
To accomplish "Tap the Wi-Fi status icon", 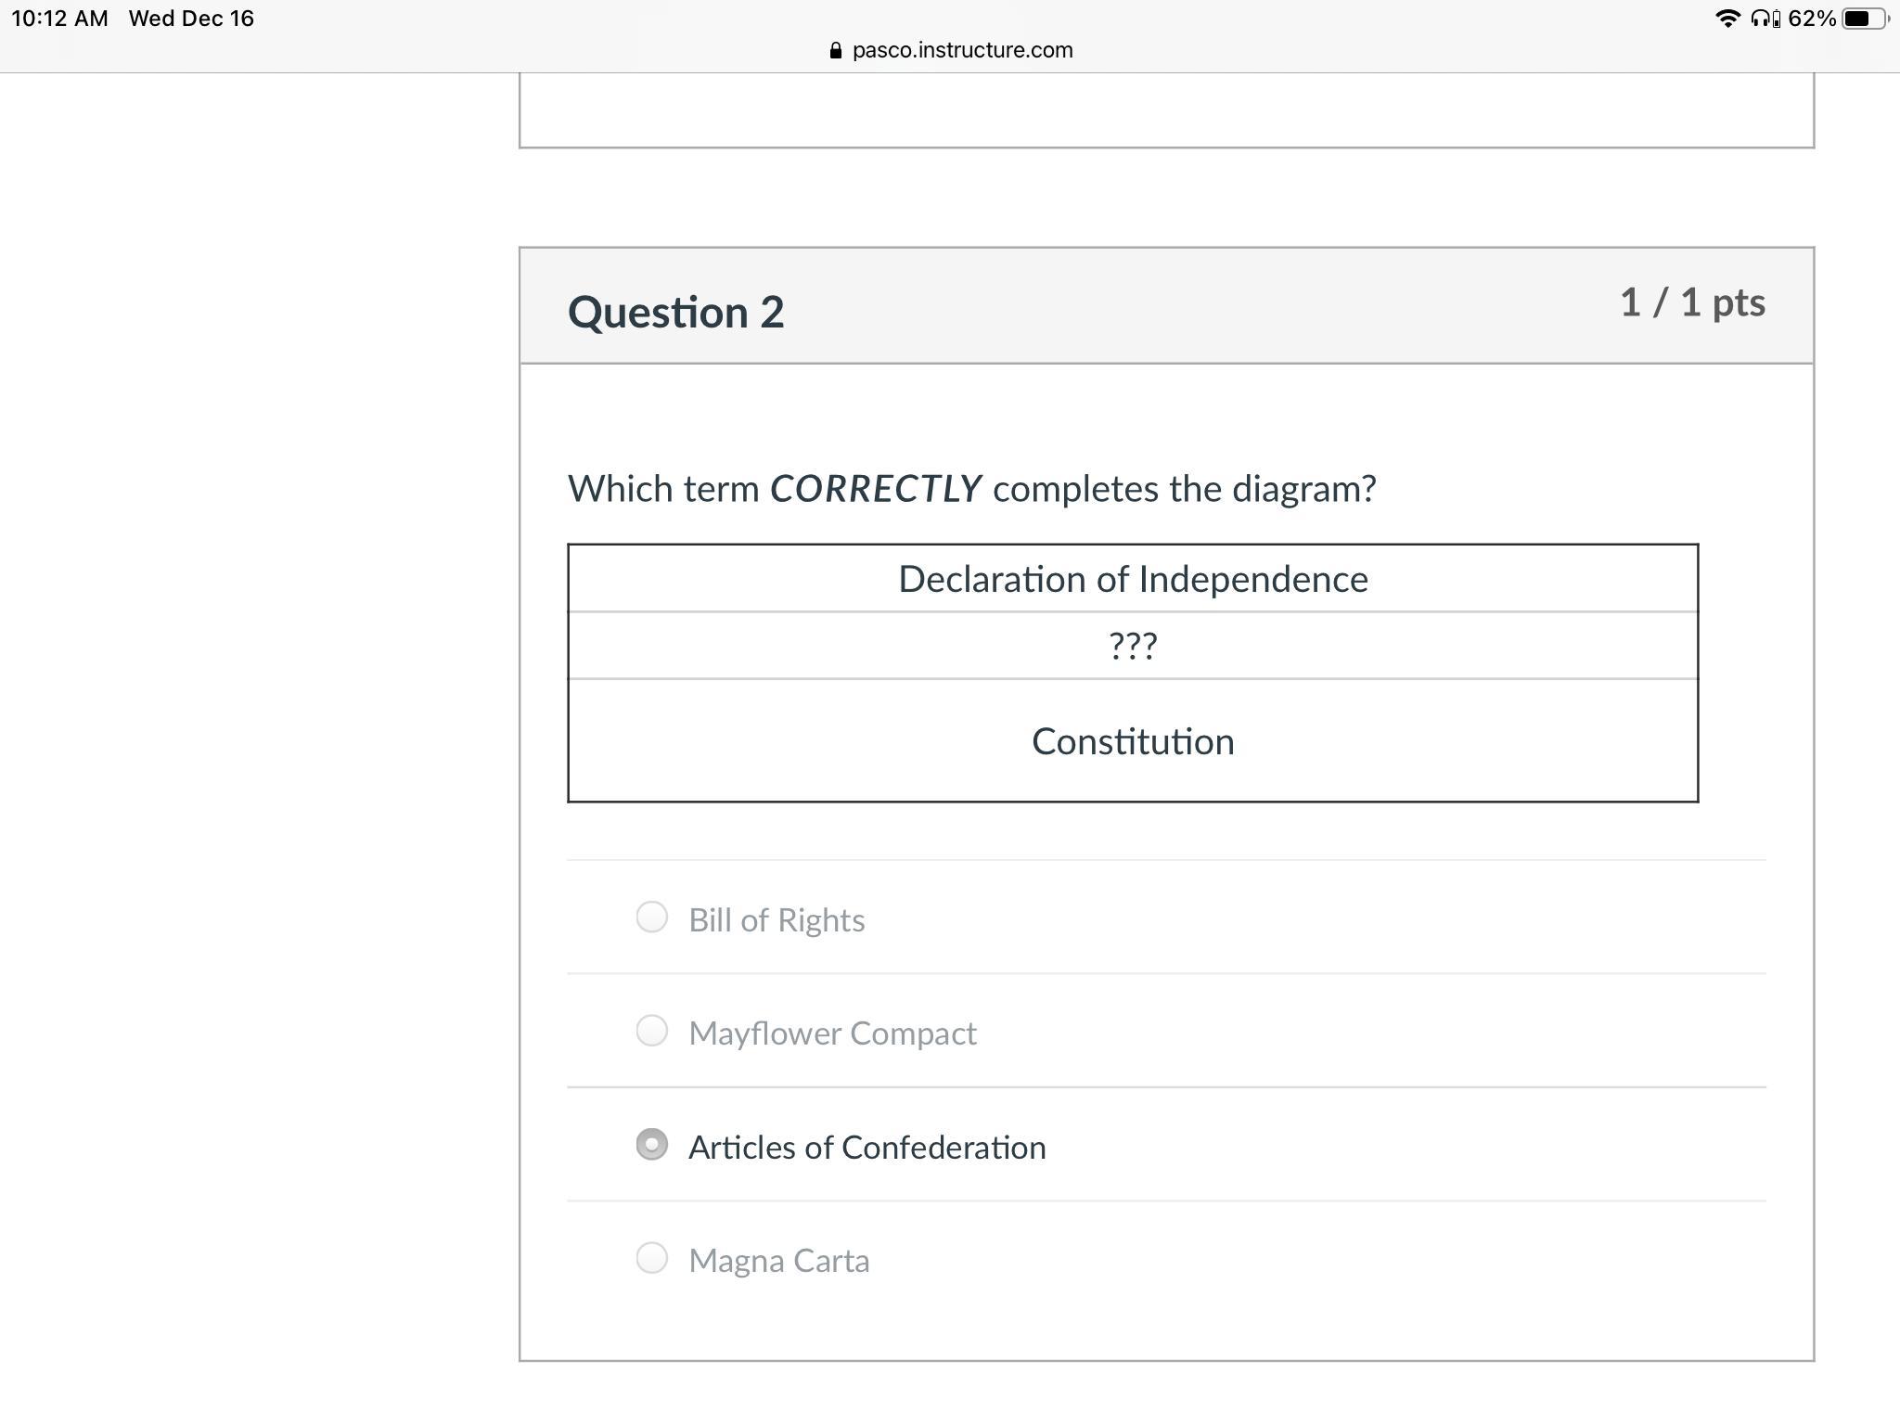I will click(1727, 19).
